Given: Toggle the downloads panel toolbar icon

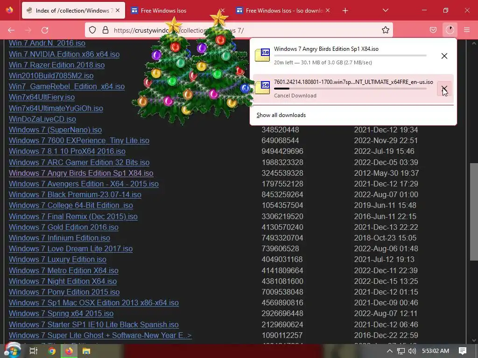Looking at the screenshot, I should coord(450,30).
